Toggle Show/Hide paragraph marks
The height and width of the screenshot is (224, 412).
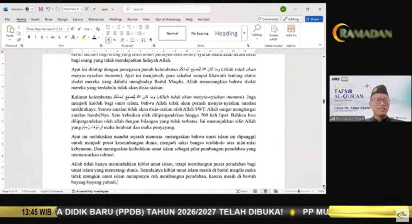point(150,40)
